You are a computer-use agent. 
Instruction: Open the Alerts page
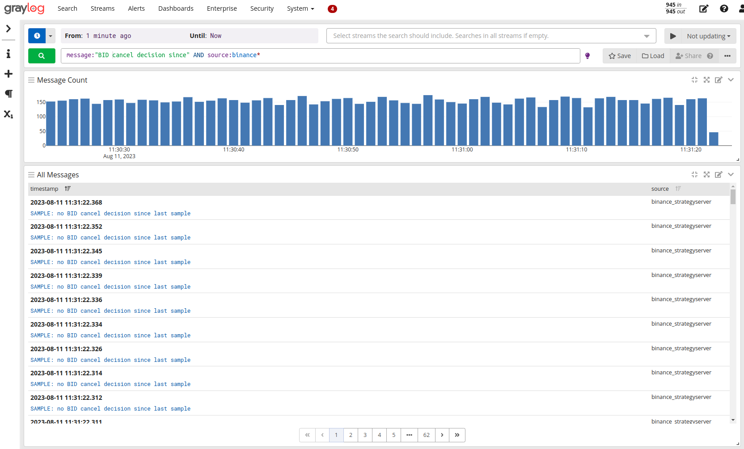click(x=136, y=8)
